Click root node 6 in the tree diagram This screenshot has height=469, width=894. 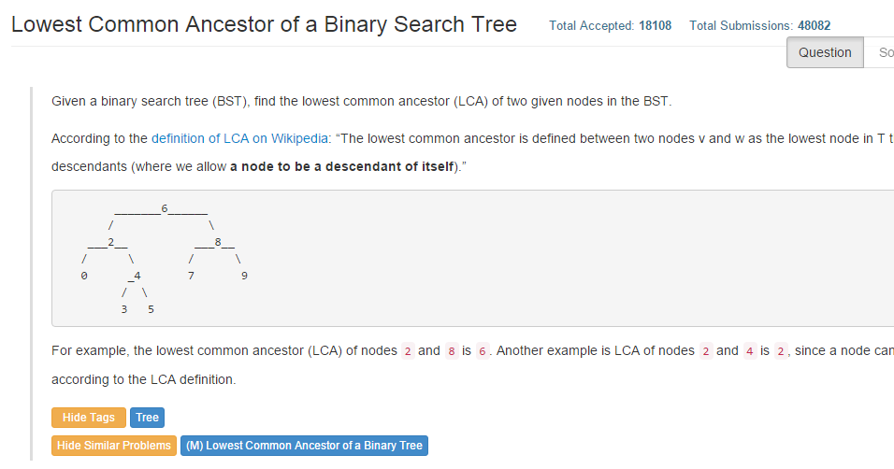pos(165,208)
